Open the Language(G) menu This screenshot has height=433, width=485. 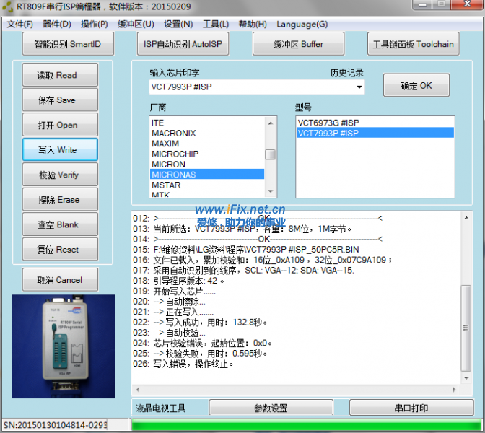point(302,24)
